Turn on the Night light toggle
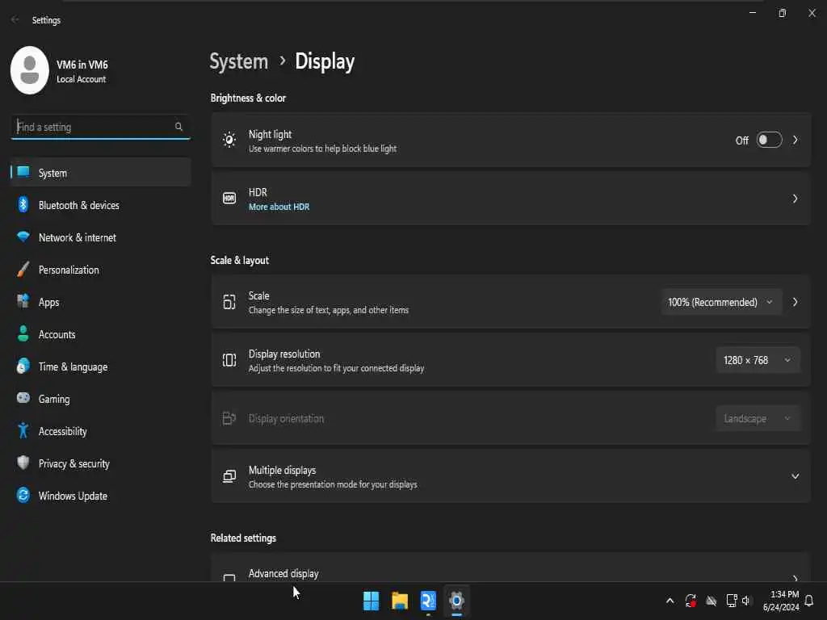Viewport: 827px width, 620px height. [x=769, y=140]
